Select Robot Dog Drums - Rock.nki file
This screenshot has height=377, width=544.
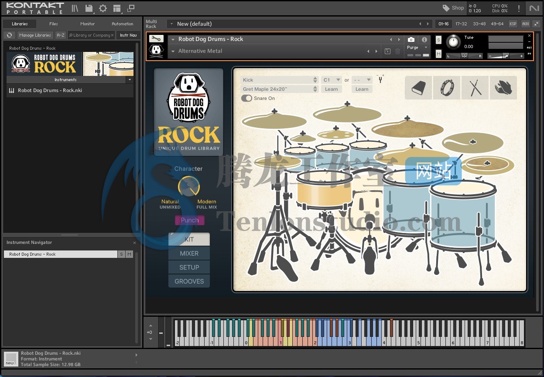tap(70, 90)
